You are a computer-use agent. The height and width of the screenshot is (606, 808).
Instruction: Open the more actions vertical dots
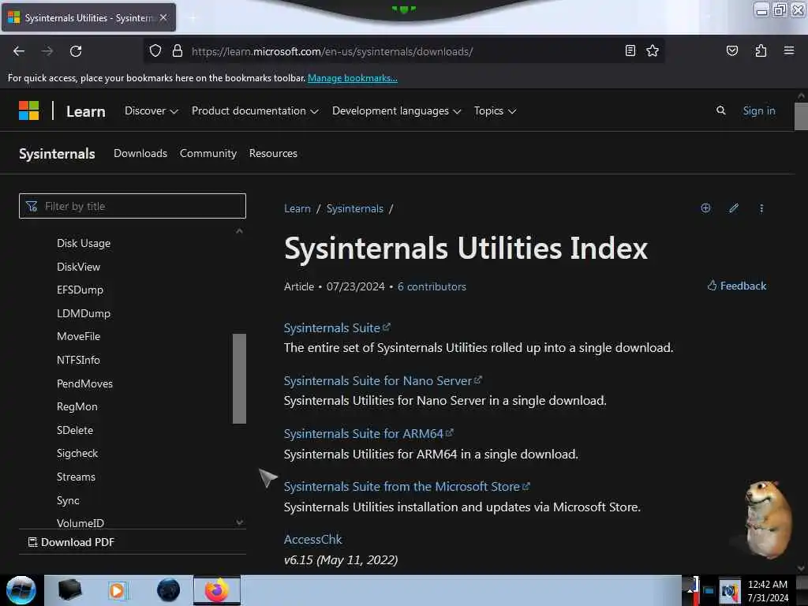761,208
